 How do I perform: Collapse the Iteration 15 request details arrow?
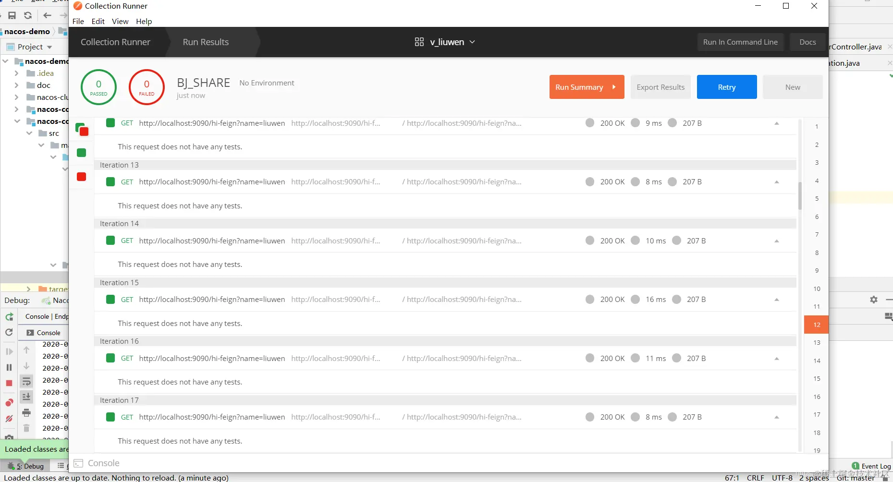(777, 300)
